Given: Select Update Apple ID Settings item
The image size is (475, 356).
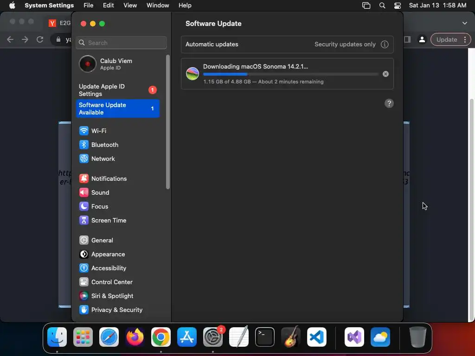Looking at the screenshot, I should tap(117, 90).
